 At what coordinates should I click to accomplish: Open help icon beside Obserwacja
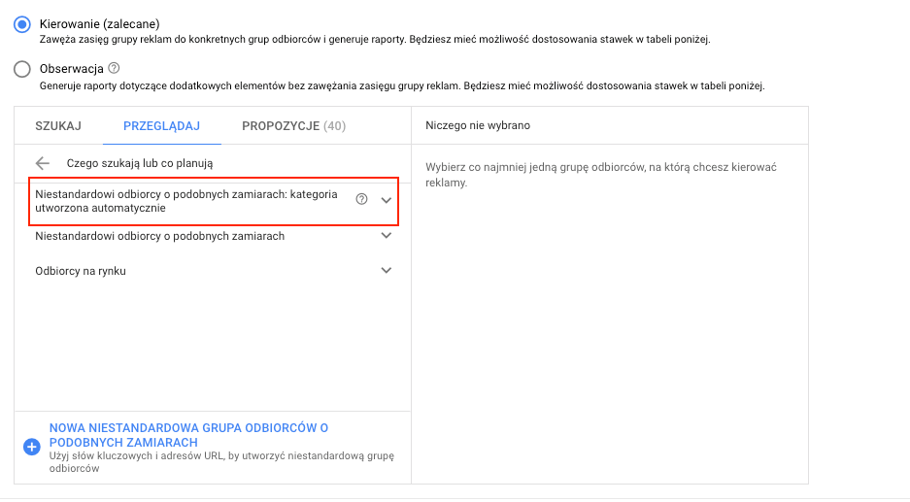pyautogui.click(x=114, y=68)
